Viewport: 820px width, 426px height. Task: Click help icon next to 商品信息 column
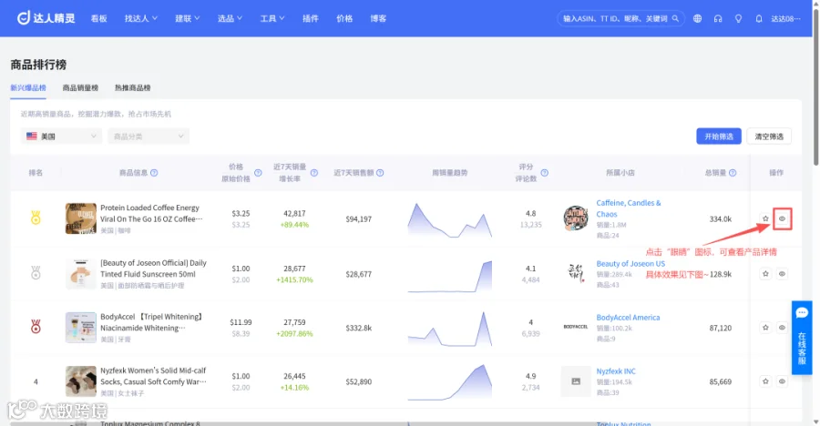point(154,172)
